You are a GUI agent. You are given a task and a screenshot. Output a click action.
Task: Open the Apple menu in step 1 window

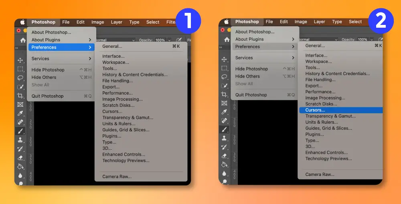pos(22,22)
